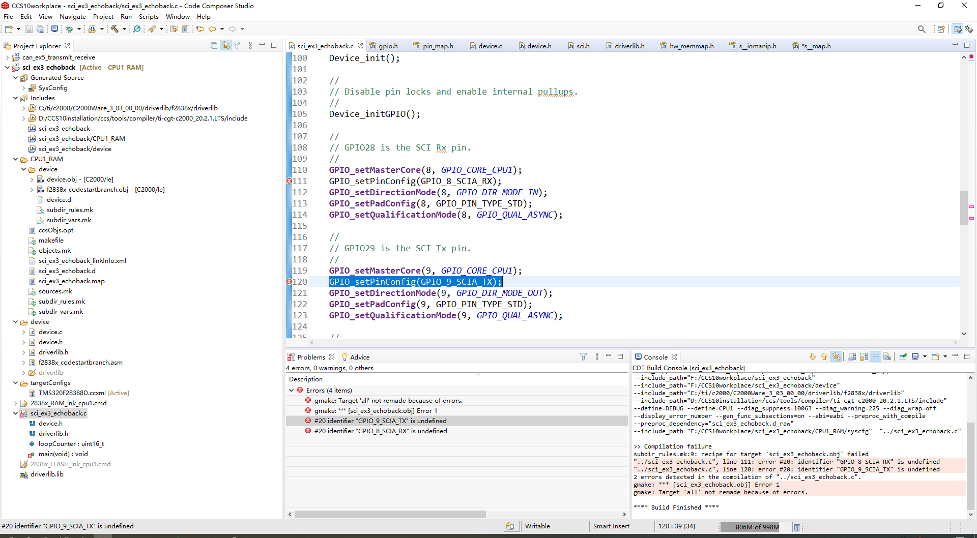Click the Build hammer icon in toolbar
The width and height of the screenshot is (977, 538).
click(114, 29)
